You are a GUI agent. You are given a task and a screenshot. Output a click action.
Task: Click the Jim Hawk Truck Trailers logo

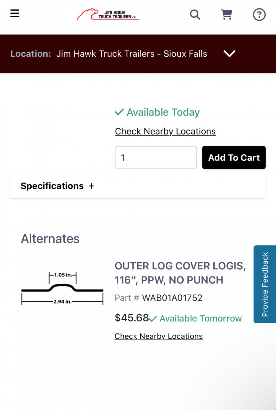point(108,14)
